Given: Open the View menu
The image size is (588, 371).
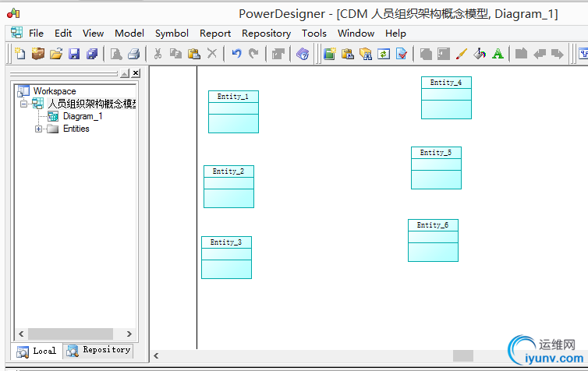Looking at the screenshot, I should point(93,34).
